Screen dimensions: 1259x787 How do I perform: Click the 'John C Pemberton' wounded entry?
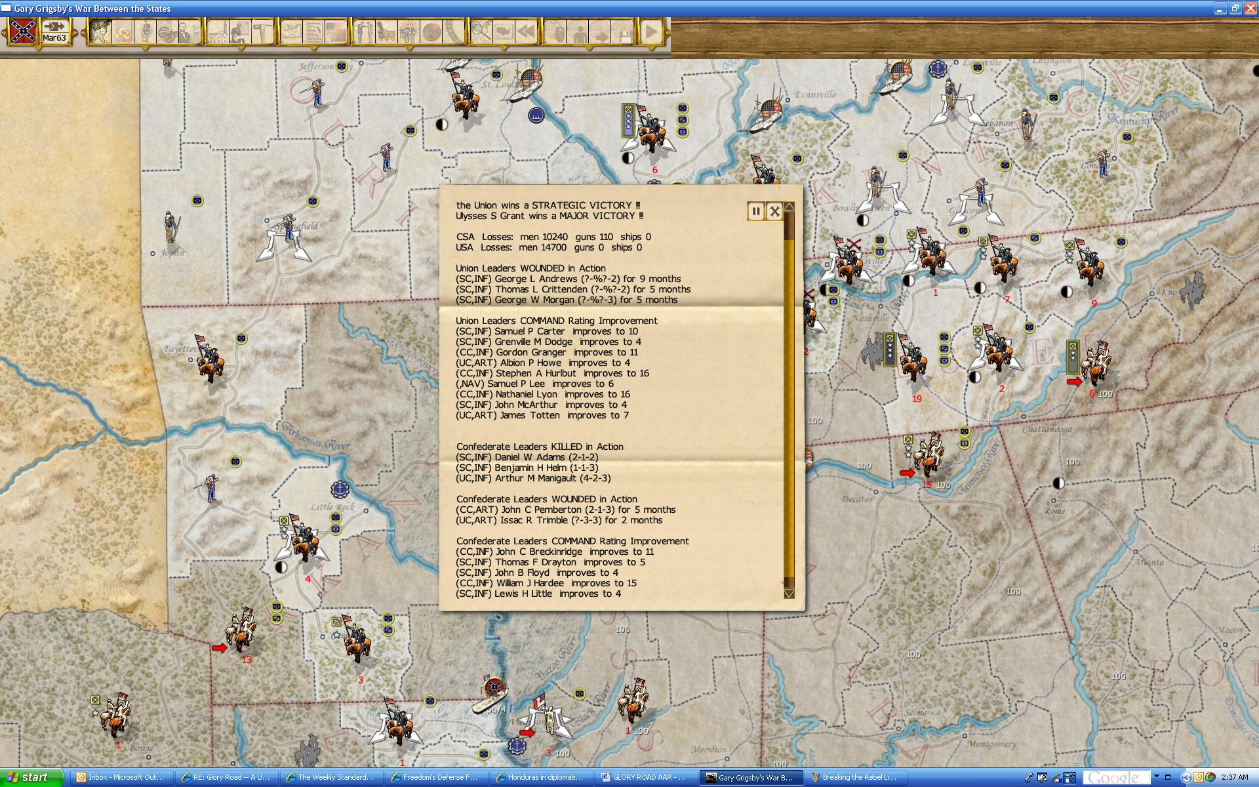pyautogui.click(x=566, y=510)
